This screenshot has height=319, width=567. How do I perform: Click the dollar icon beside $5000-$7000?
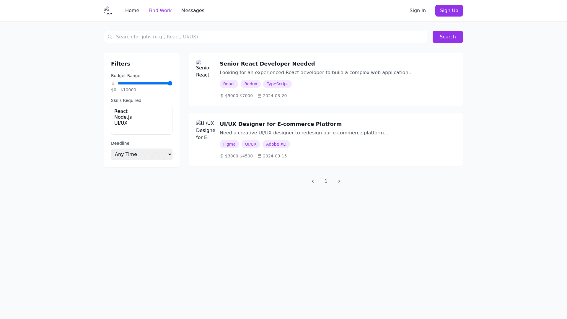pos(222,96)
